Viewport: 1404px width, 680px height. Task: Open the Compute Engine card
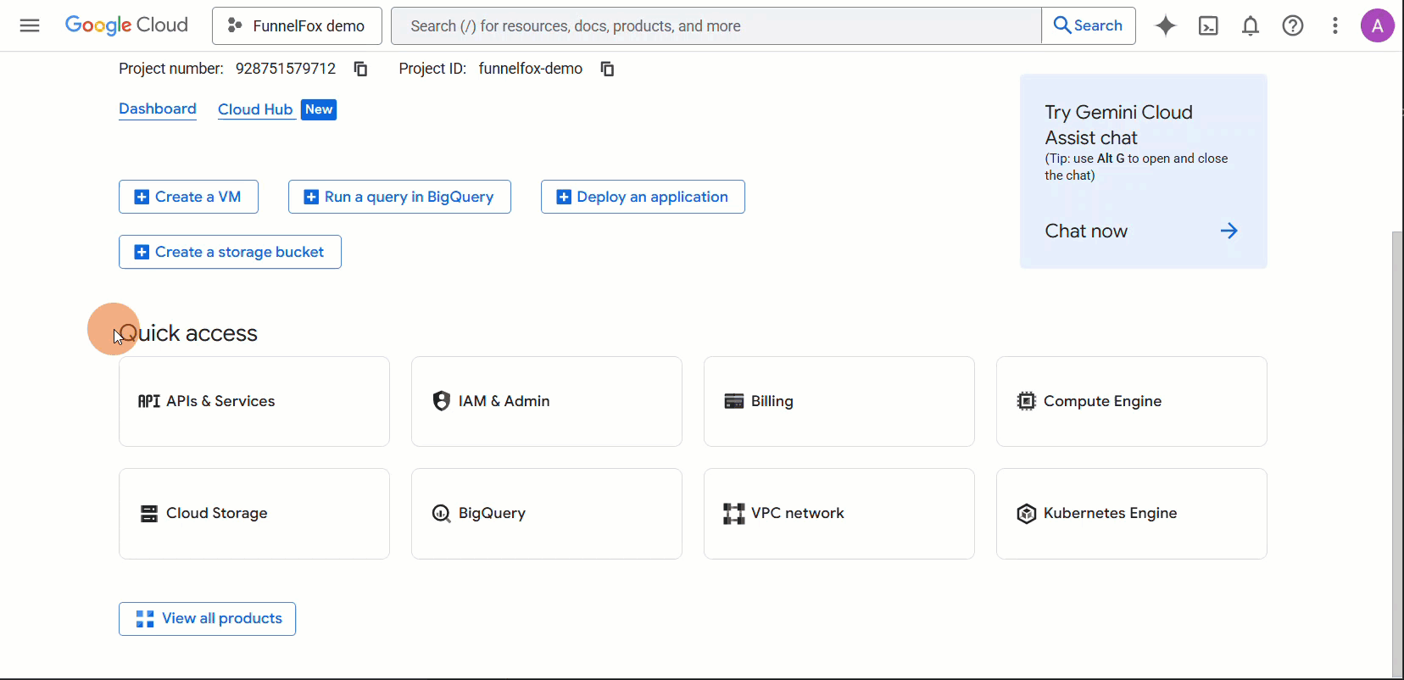(1132, 401)
